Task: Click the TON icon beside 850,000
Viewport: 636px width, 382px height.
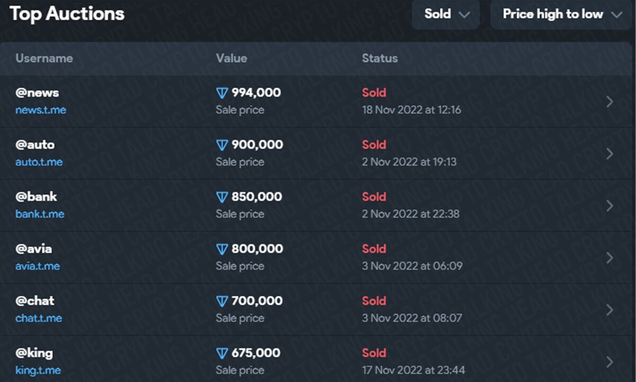Action: [222, 197]
